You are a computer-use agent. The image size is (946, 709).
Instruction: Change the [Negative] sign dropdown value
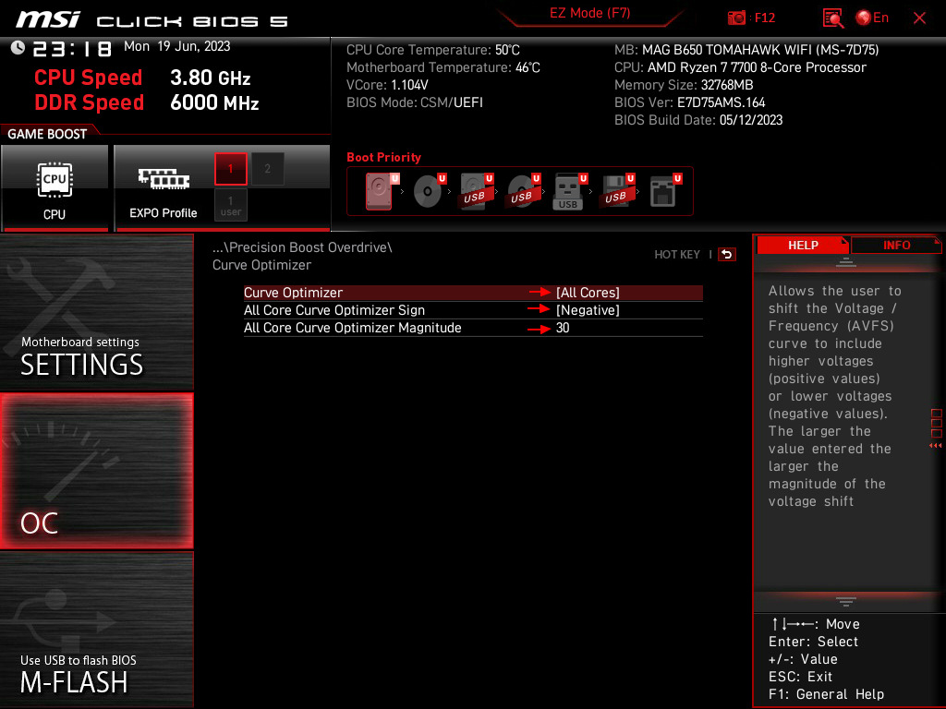coord(588,310)
